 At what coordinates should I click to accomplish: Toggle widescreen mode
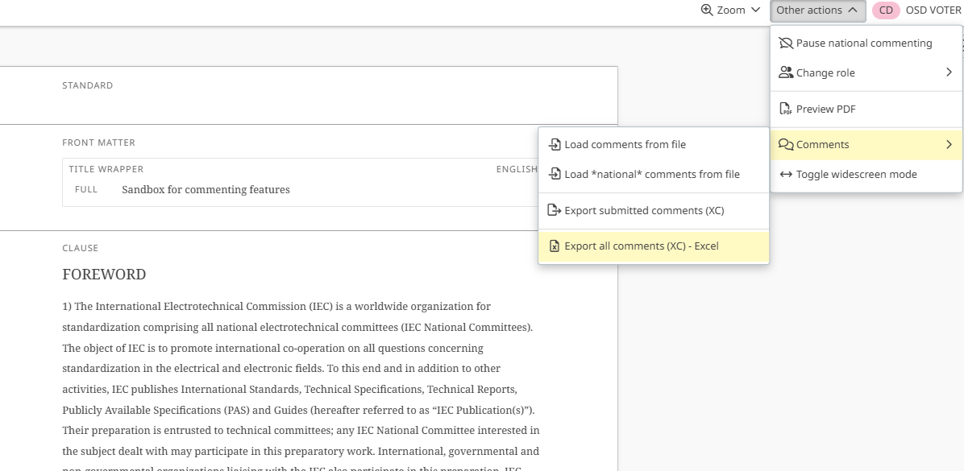[856, 175]
